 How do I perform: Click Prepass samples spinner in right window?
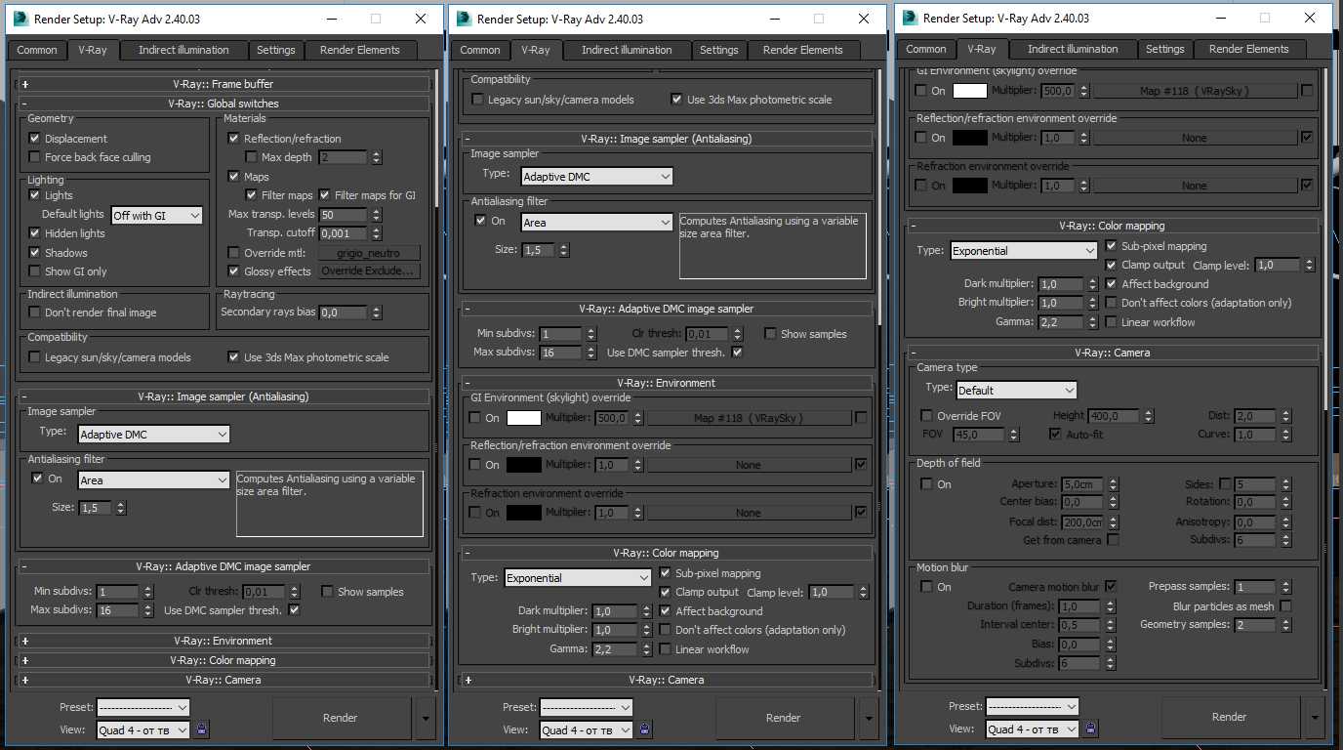pyautogui.click(x=1286, y=587)
